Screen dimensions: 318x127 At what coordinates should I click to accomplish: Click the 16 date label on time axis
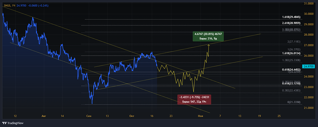pos(151,116)
